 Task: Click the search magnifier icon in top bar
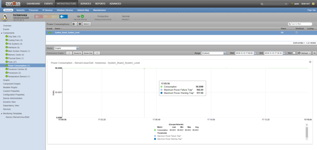tap(262, 4)
